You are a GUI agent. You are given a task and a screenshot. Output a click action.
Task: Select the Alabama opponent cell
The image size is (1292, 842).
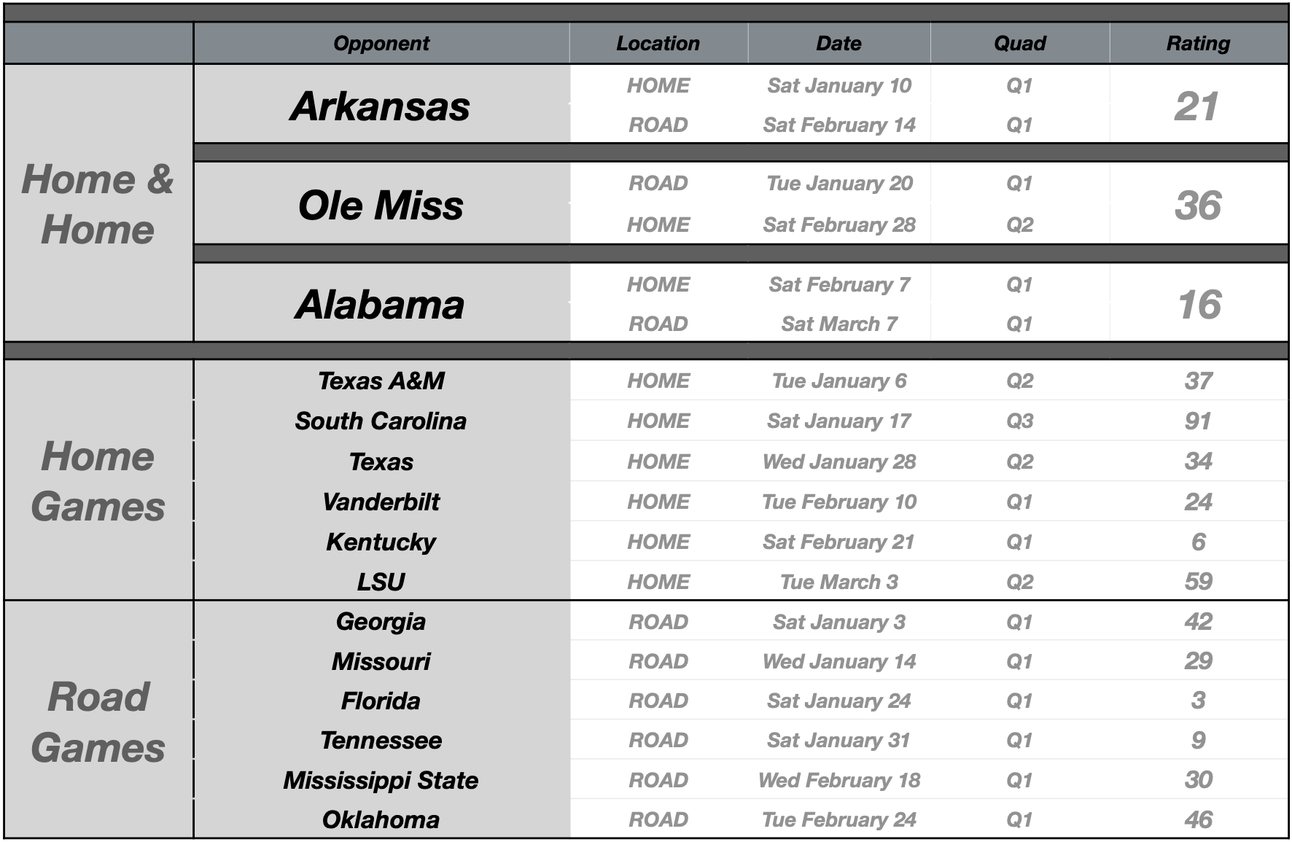click(381, 304)
